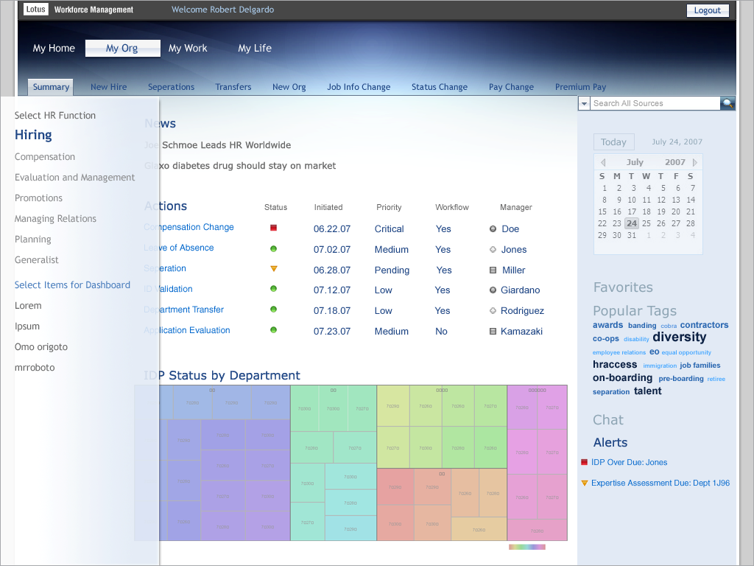Click green status icon for Department Transfer
This screenshot has height=566, width=754.
pyautogui.click(x=274, y=310)
